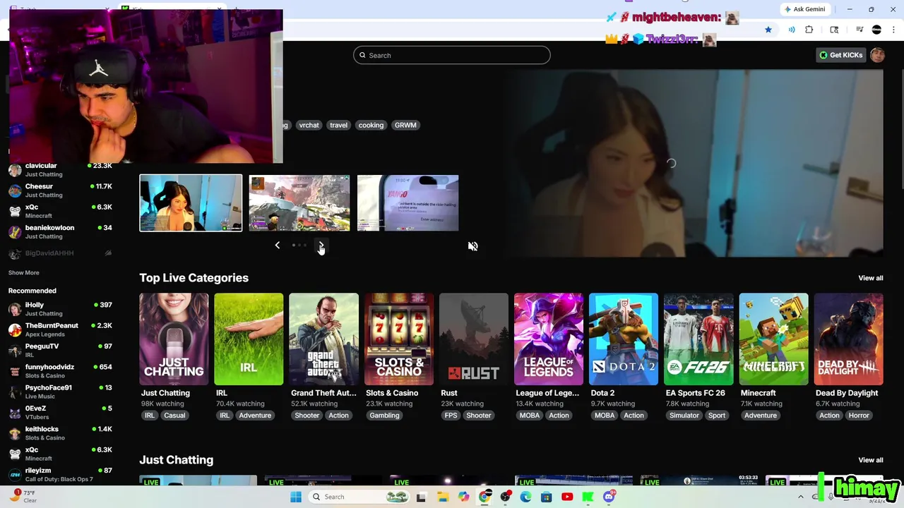
Task: Open PeeguuTV recommended channel
Action: 60,350
